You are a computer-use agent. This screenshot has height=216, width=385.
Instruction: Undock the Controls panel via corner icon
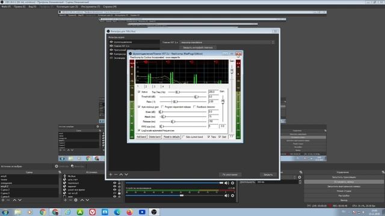click(x=383, y=172)
